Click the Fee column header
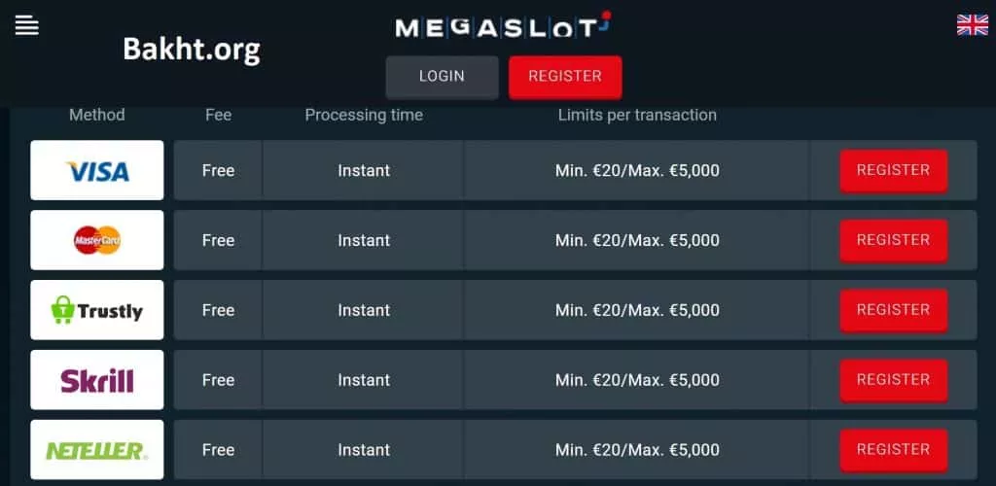Image resolution: width=996 pixels, height=486 pixels. [218, 115]
